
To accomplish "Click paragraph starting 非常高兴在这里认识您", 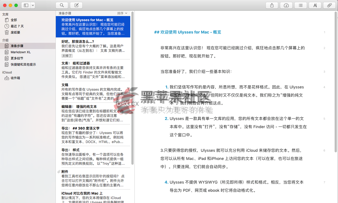I will click(x=232, y=52).
